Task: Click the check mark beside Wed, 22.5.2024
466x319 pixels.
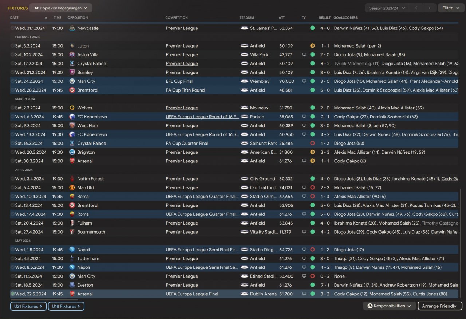Action: tap(12, 294)
